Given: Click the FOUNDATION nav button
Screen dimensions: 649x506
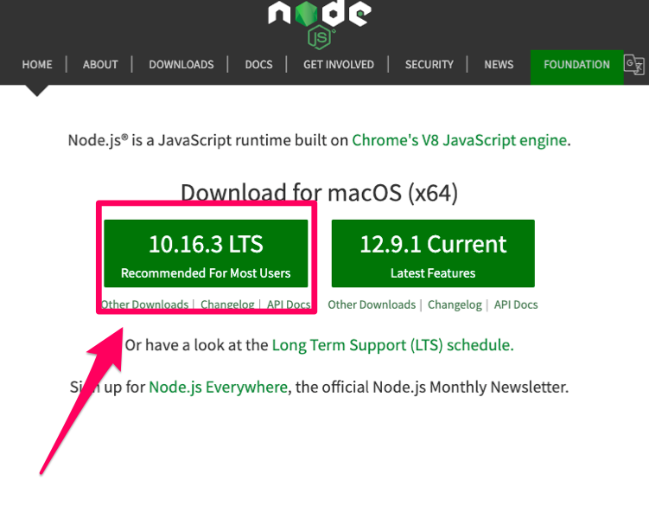Looking at the screenshot, I should point(577,67).
